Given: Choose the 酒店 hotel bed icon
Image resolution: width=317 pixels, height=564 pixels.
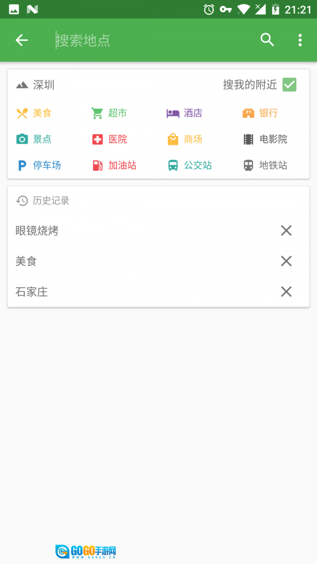Looking at the screenshot, I should click(173, 113).
